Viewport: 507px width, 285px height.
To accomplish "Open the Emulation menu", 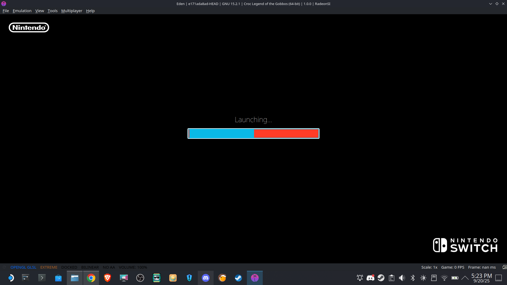I will pyautogui.click(x=22, y=11).
